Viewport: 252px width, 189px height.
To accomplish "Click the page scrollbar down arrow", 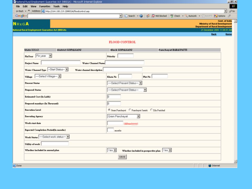I will coord(235,161).
